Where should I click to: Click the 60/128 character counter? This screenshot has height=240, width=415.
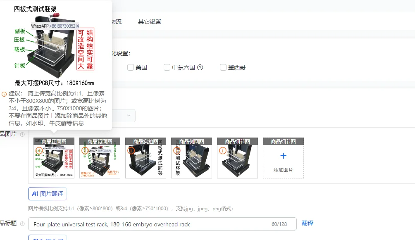pyautogui.click(x=279, y=224)
